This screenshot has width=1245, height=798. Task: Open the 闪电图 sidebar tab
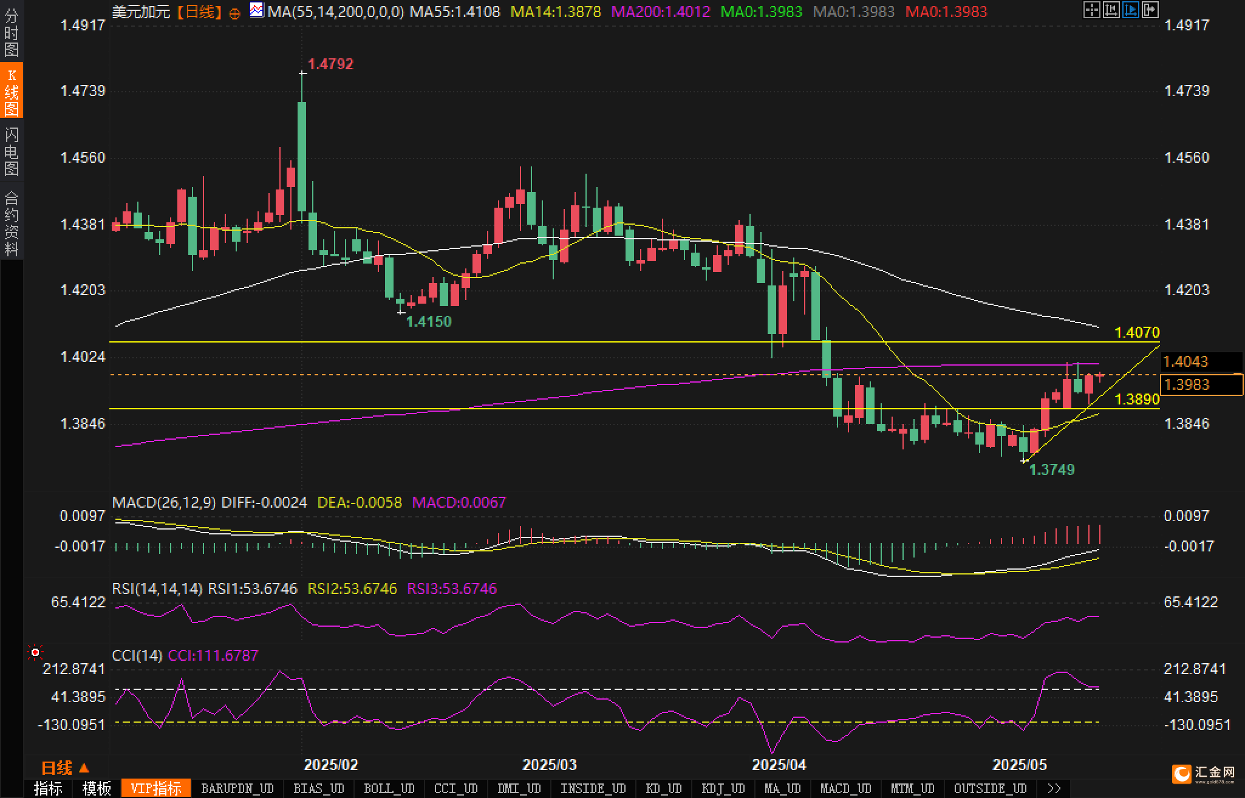(12, 151)
